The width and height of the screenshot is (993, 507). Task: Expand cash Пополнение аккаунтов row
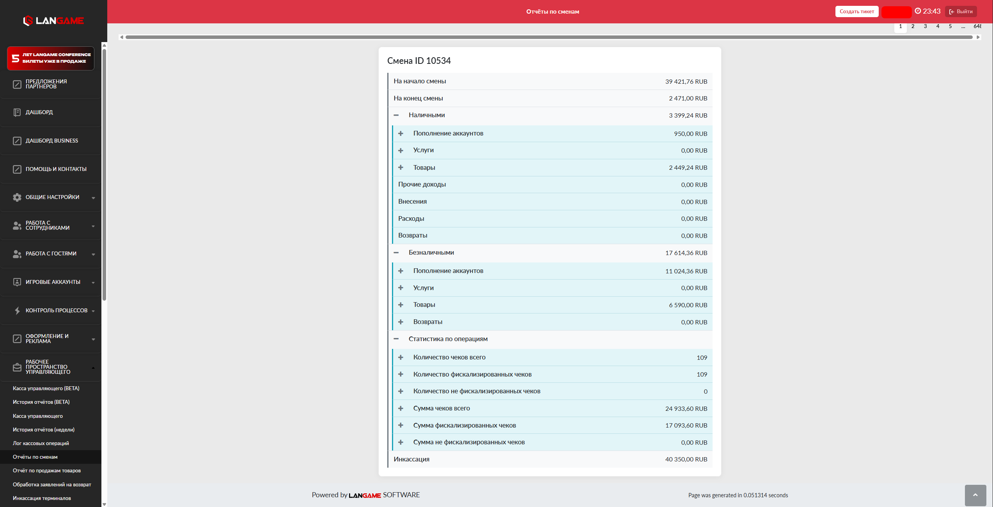(x=401, y=134)
